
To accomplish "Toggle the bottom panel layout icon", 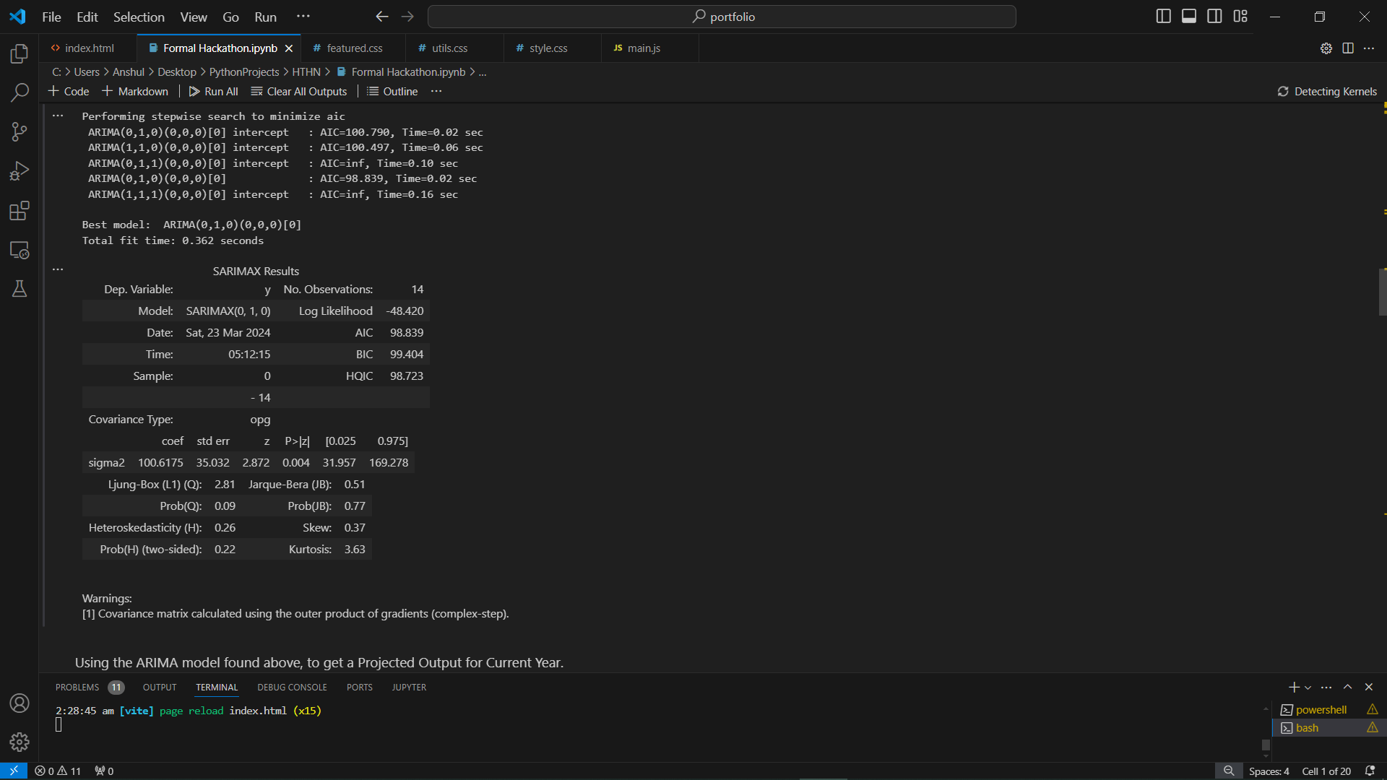I will click(x=1189, y=17).
